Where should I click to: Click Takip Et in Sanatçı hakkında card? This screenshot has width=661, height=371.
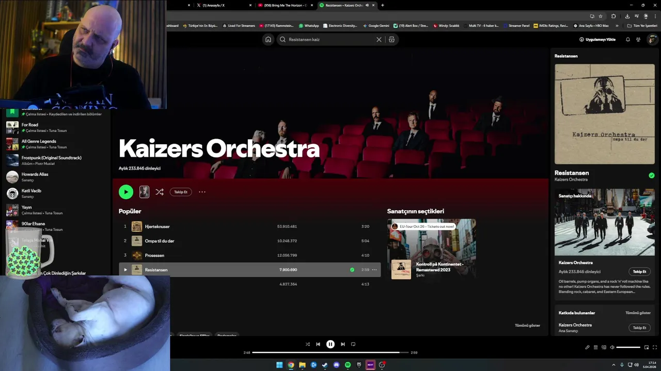(x=639, y=272)
